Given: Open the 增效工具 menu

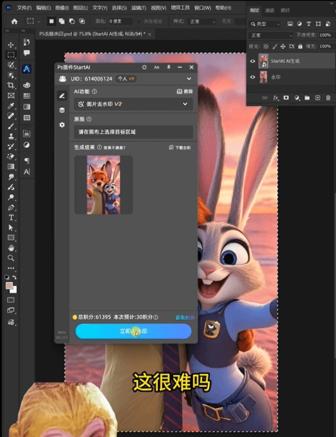Looking at the screenshot, I should 180,8.
